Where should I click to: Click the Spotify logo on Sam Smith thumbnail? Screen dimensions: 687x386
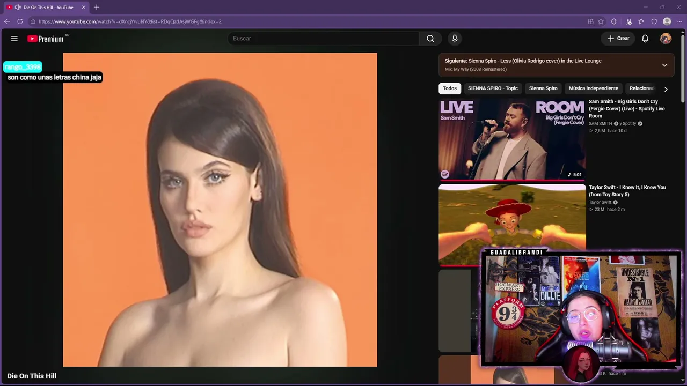click(445, 174)
